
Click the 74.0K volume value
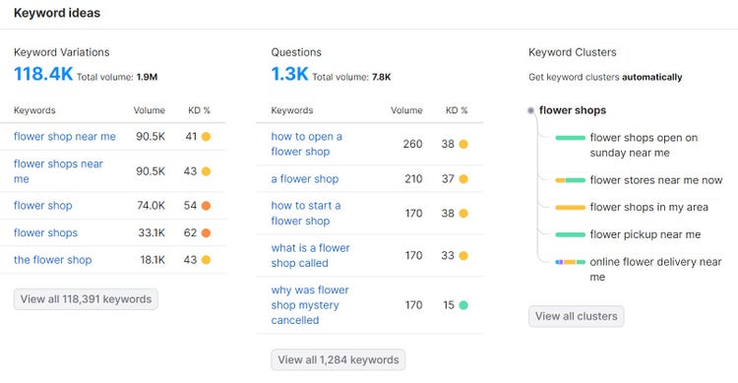(x=151, y=206)
